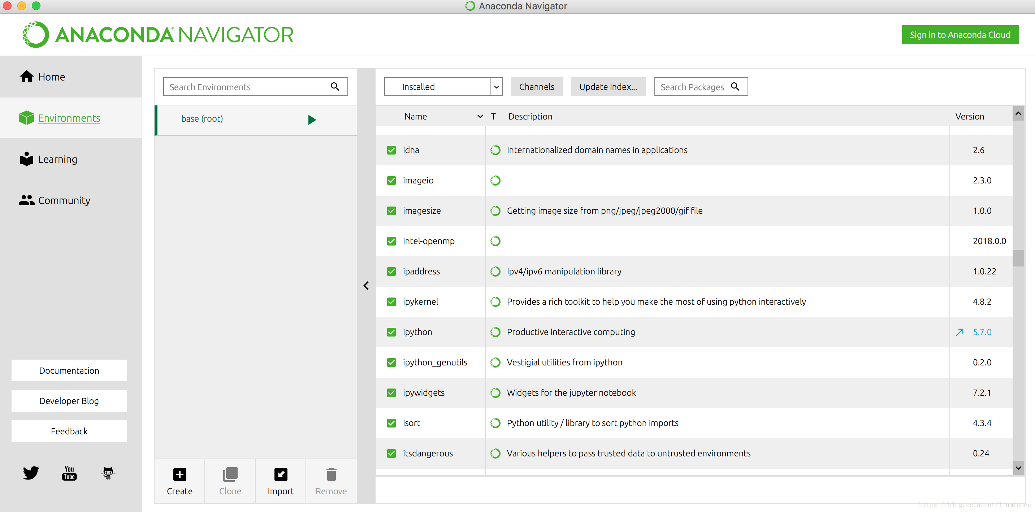Click the Create environment plus icon
Image resolution: width=1035 pixels, height=512 pixels.
point(179,474)
